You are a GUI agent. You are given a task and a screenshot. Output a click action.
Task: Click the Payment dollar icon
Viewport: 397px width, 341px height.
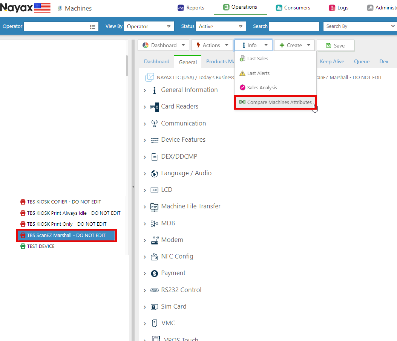(x=154, y=273)
